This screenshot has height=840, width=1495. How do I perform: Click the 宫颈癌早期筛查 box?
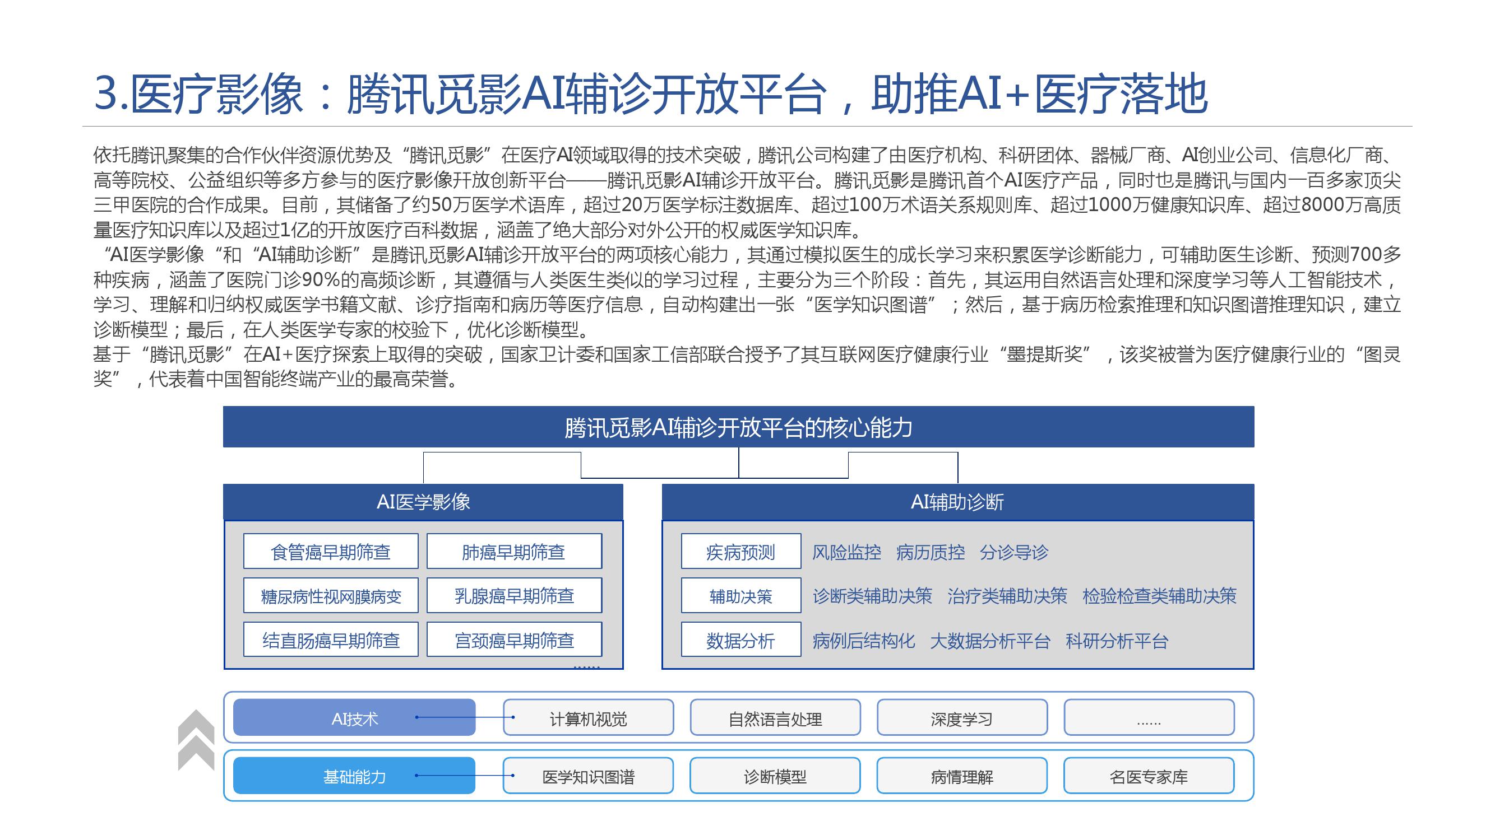(513, 640)
